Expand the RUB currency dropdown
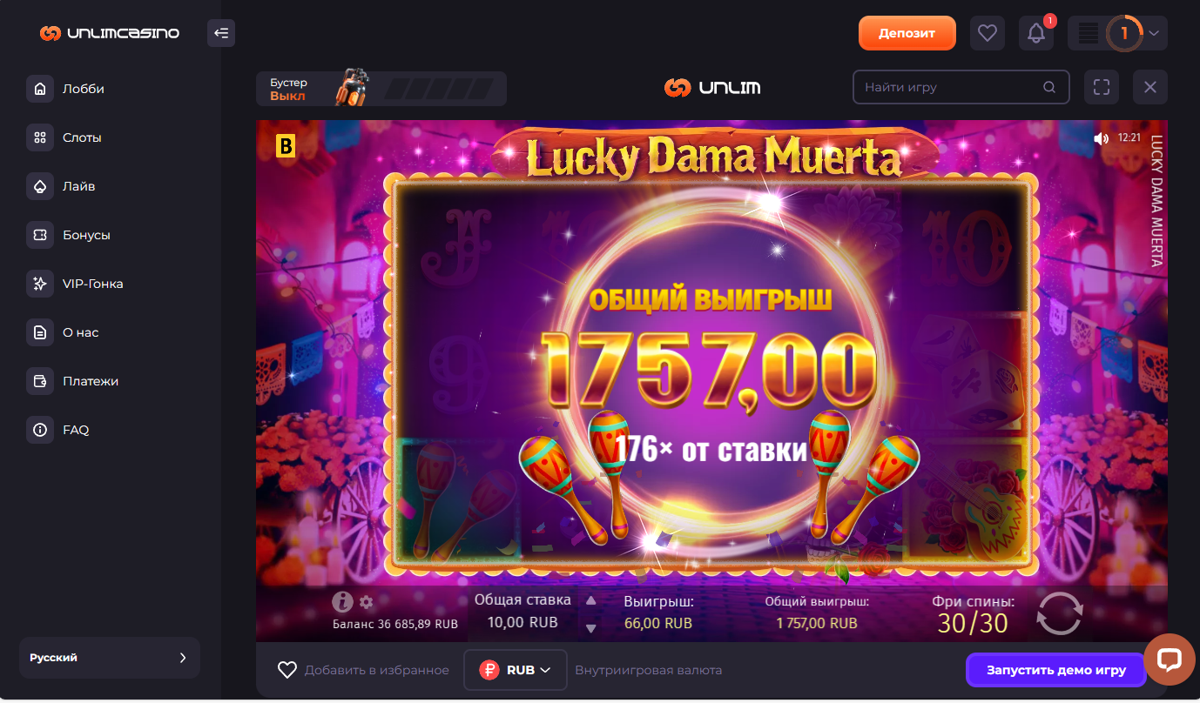Image resolution: width=1200 pixels, height=703 pixels. 516,670
